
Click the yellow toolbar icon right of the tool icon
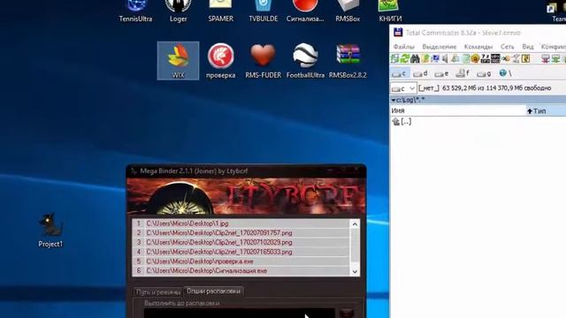pyautogui.click(x=525, y=58)
